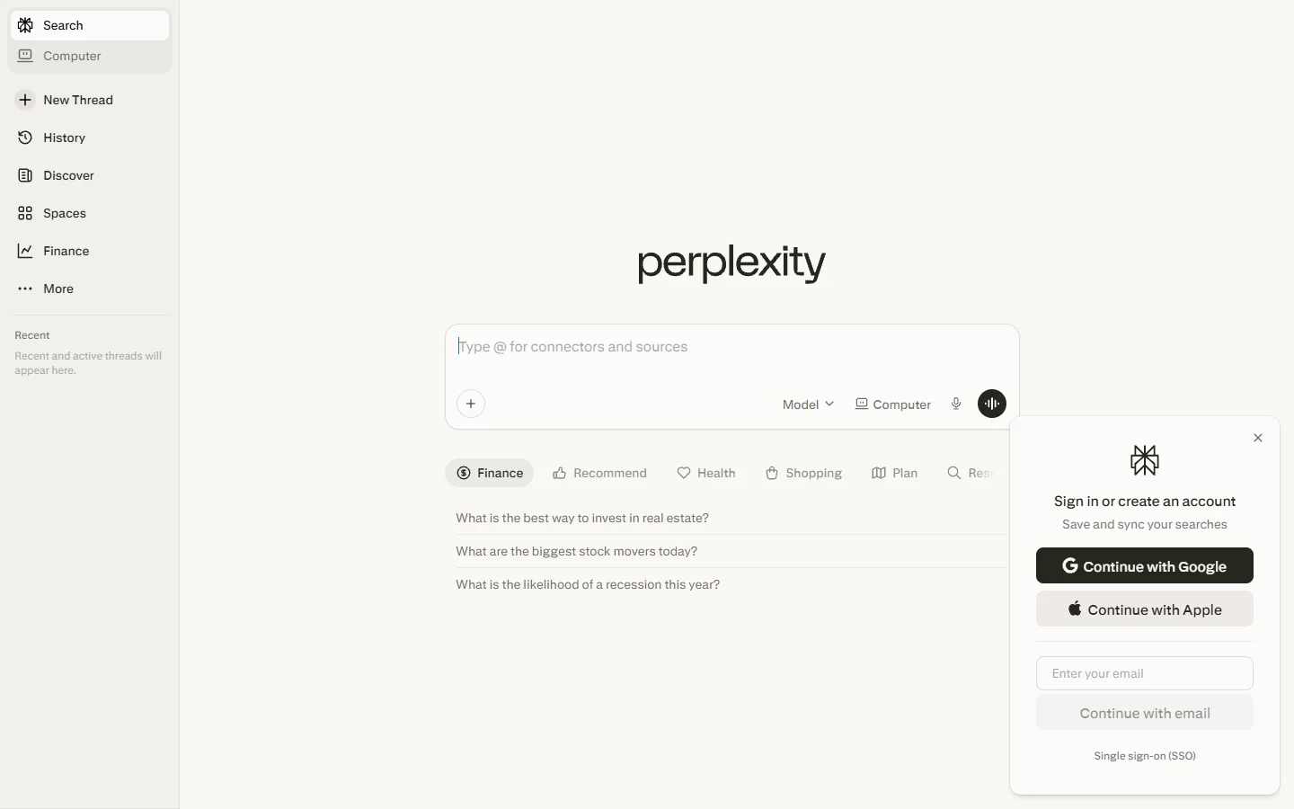Switch to the Shopping suggestions tab
The height and width of the screenshot is (809, 1294).
point(803,473)
